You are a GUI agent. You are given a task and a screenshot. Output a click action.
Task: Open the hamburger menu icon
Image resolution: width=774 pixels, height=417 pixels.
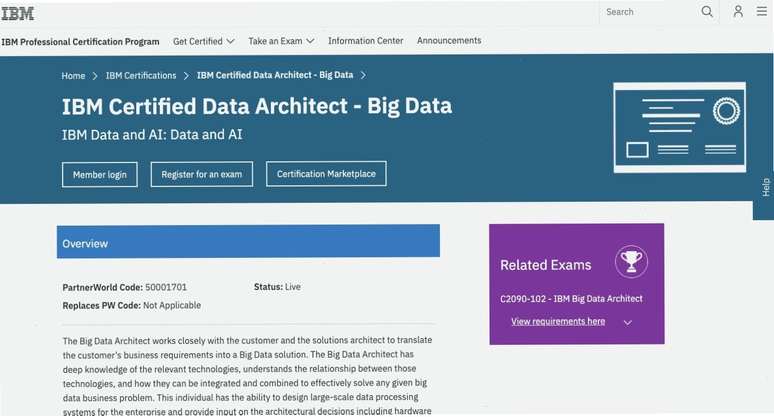(762, 11)
